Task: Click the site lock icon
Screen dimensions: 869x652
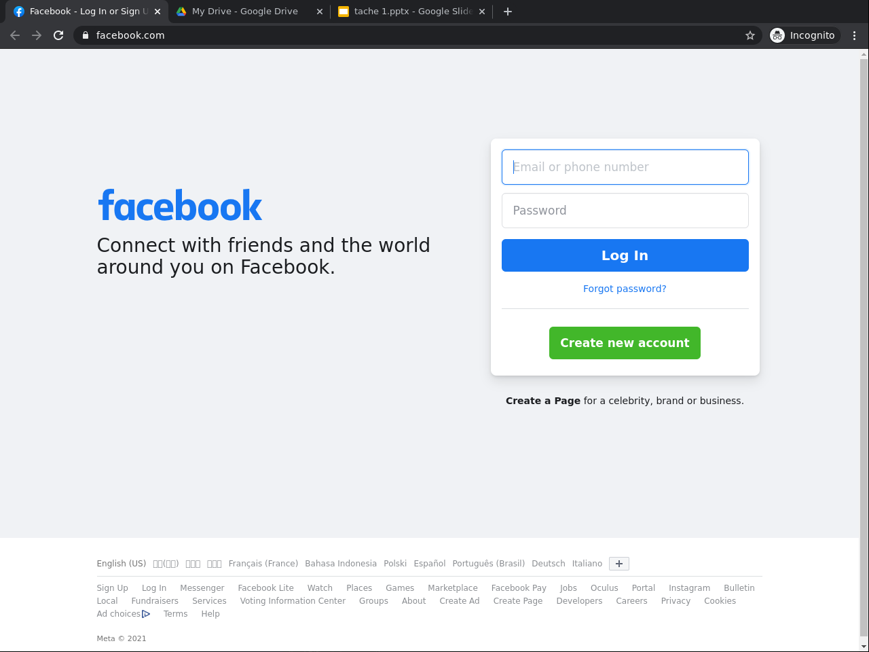Action: 86,35
